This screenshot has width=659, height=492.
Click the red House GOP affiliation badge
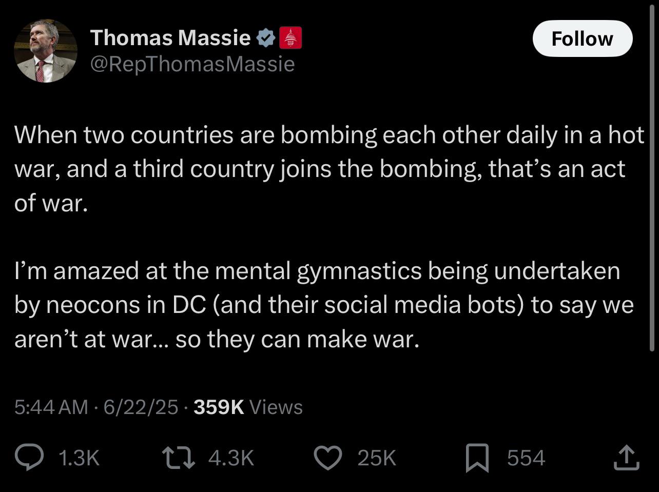pos(290,38)
